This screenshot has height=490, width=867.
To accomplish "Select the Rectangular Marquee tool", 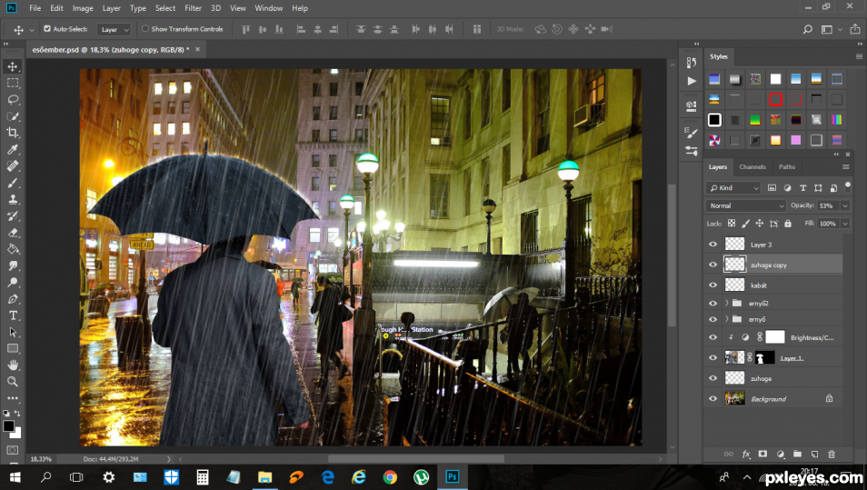I will [x=13, y=83].
